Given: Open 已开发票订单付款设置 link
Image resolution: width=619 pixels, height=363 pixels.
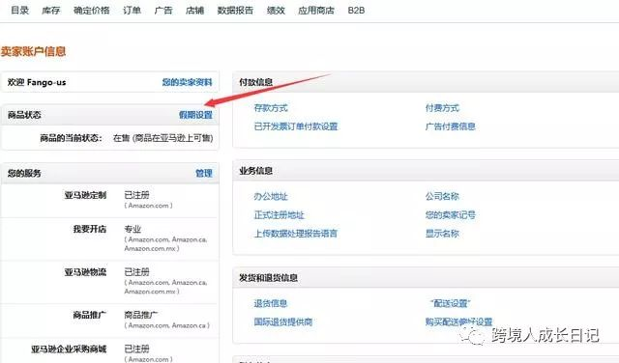Looking at the screenshot, I should (x=296, y=126).
